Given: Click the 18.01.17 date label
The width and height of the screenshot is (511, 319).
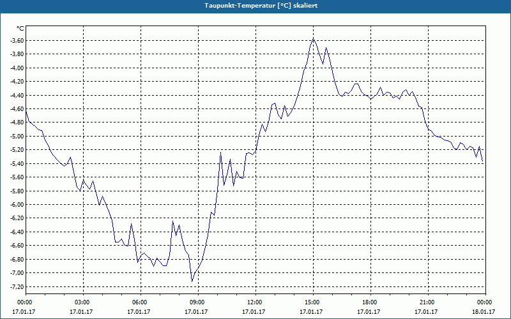Looking at the screenshot, I should (484, 312).
